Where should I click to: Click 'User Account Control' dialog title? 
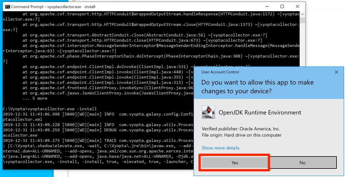click(x=220, y=72)
